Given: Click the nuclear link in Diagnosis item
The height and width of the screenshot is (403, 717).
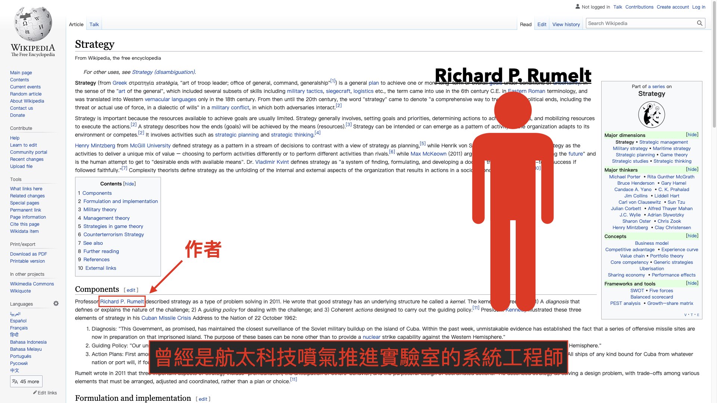Looking at the screenshot, I should click(372, 337).
